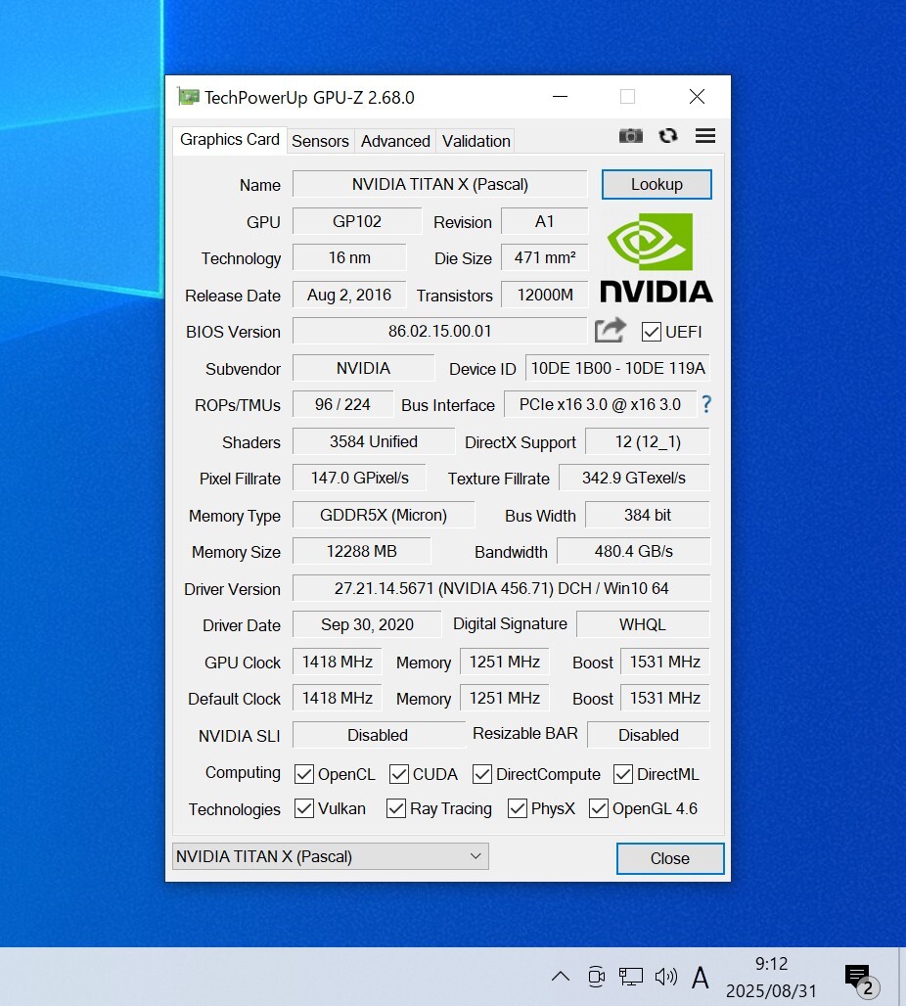The image size is (906, 1006).
Task: Switch to the Advanced tab
Action: [x=395, y=141]
